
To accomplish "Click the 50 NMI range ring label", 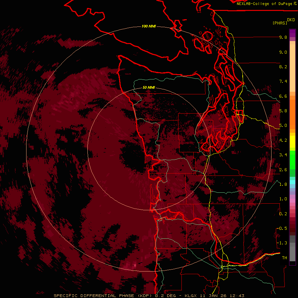I will tap(149, 88).
